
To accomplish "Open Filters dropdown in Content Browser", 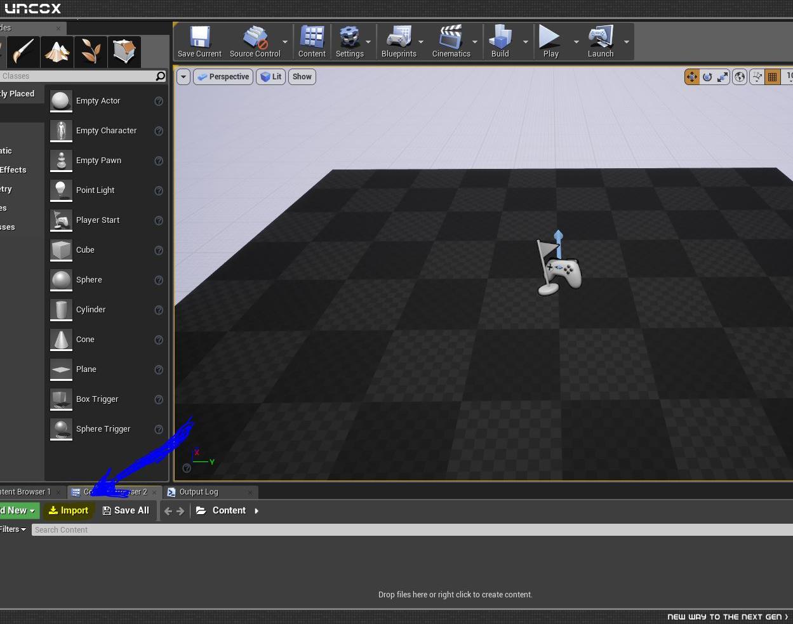I will pos(13,529).
